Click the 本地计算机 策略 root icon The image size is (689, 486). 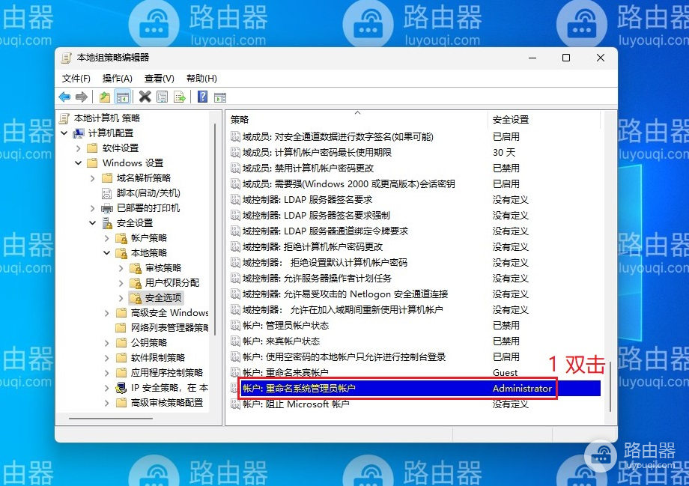click(x=64, y=118)
